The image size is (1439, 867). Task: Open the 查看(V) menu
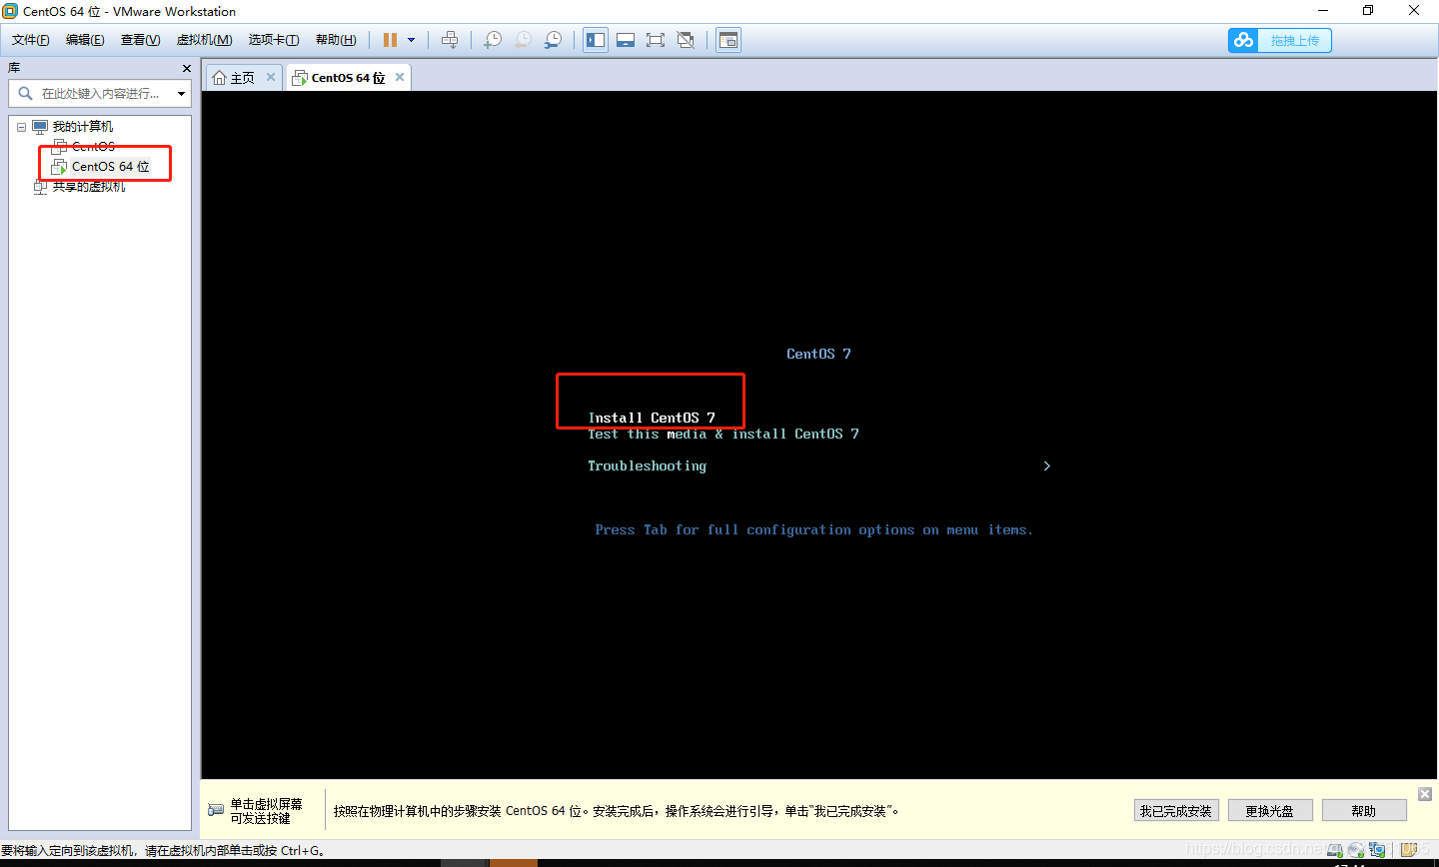click(140, 40)
